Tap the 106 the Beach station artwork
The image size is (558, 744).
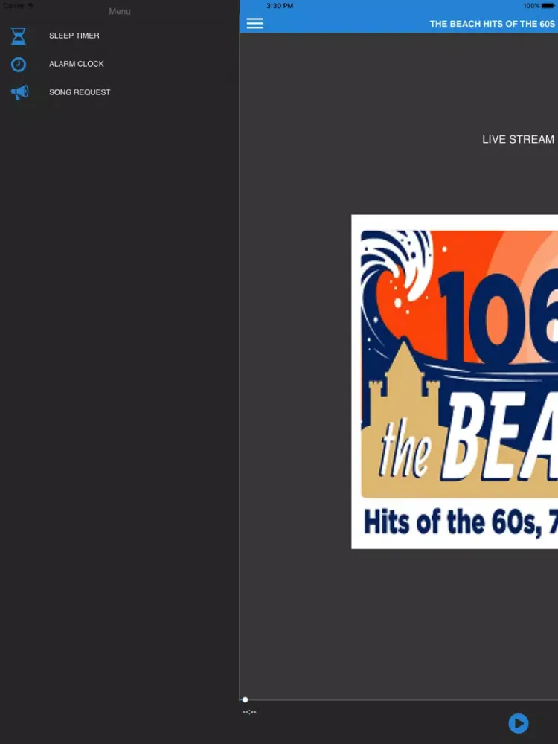point(455,382)
